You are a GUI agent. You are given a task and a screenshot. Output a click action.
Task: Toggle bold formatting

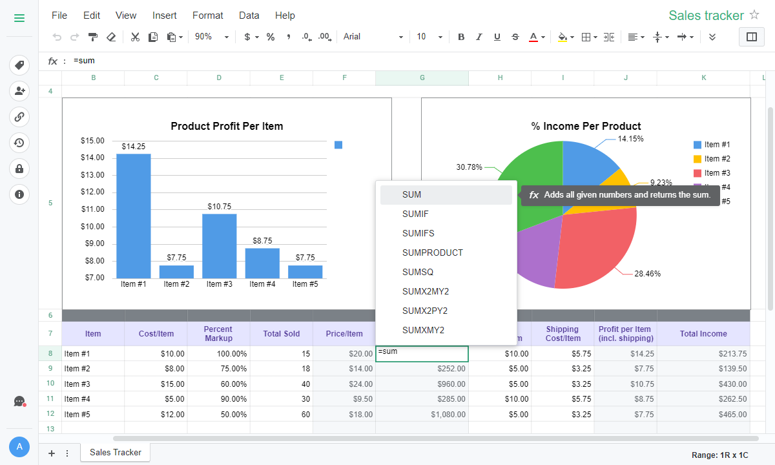[461, 37]
